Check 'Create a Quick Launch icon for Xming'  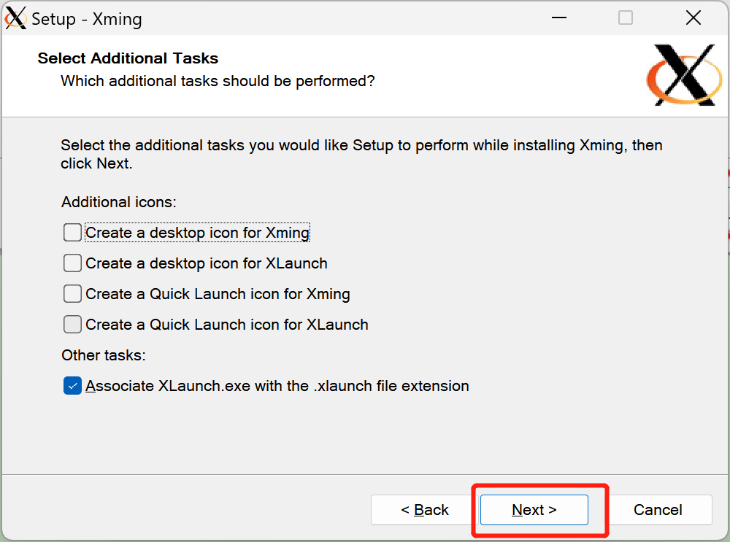72,294
